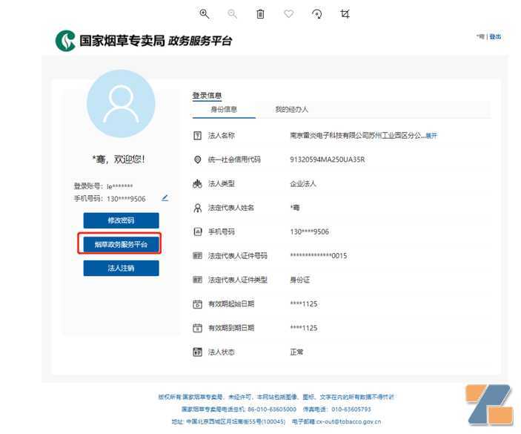The width and height of the screenshot is (521, 434).
Task: Click the 有效期到期日期 value ****1125
Action: point(304,328)
